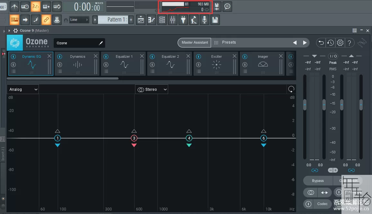Open the Analog filter mode dropdown
The height and width of the screenshot is (214, 372).
tap(23, 89)
